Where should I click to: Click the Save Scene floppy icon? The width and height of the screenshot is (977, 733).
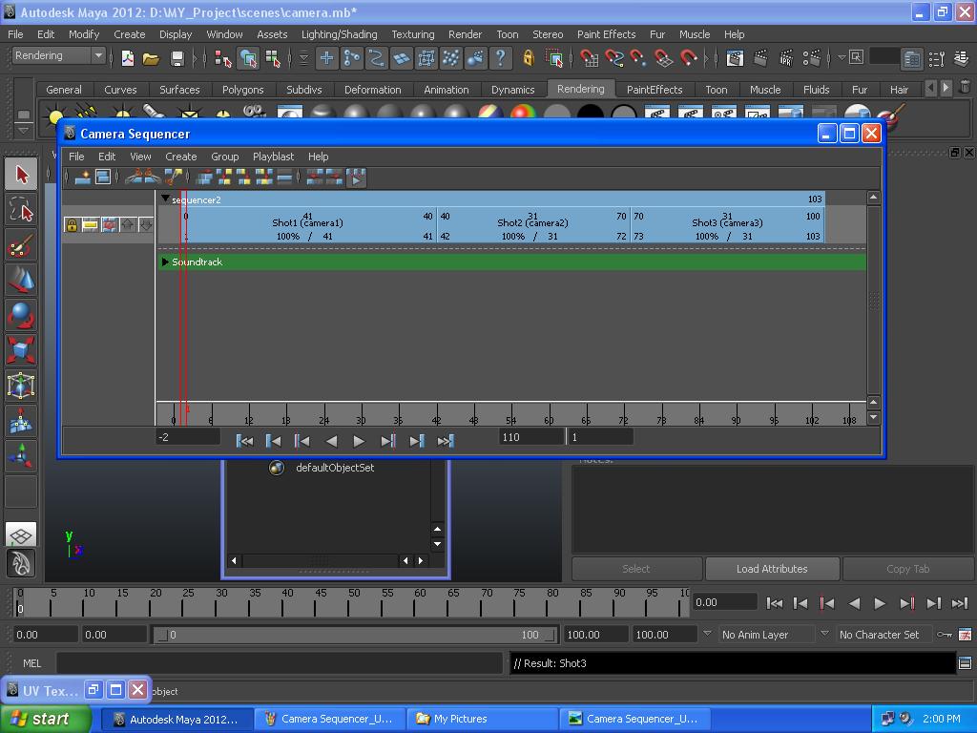click(x=177, y=58)
